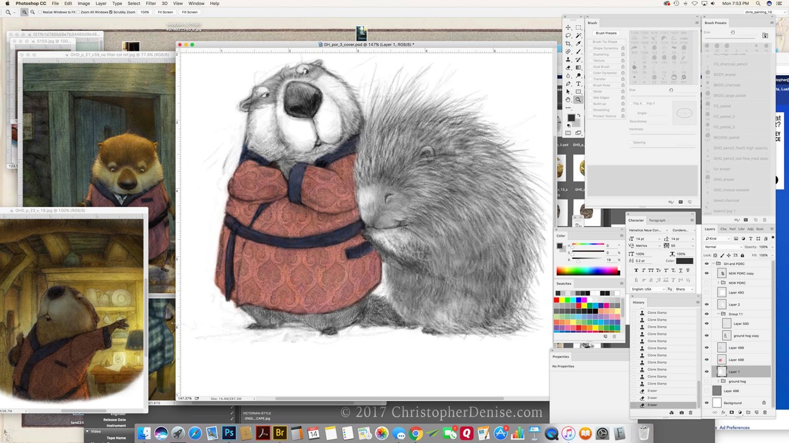
Task: Select the Dodge tool
Action: (x=578, y=76)
